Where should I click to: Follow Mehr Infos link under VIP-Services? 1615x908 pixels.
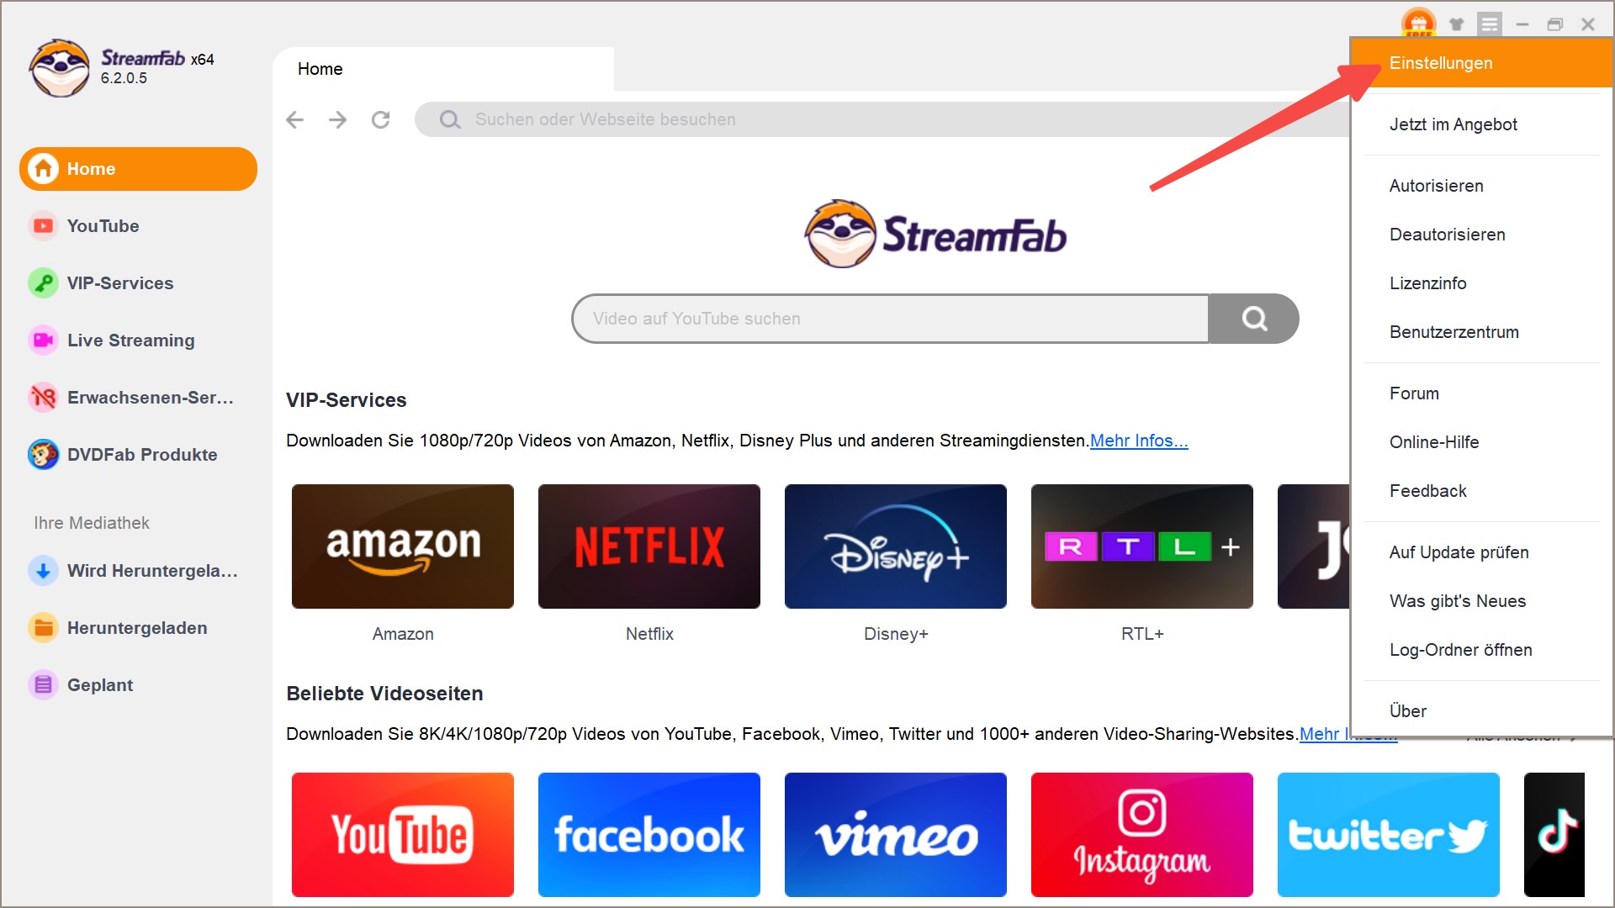[1139, 441]
